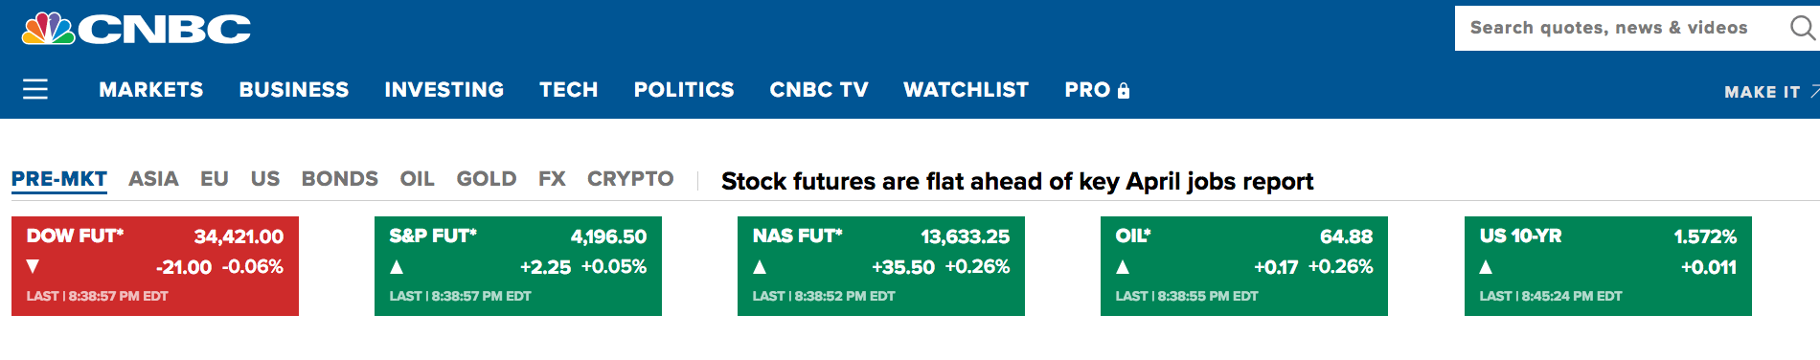1820x360 pixels.
Task: Open the NAS FUT quote card
Action: tap(881, 266)
